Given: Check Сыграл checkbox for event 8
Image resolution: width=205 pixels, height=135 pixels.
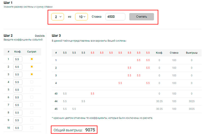Looking at the screenshot, I should tap(32, 113).
